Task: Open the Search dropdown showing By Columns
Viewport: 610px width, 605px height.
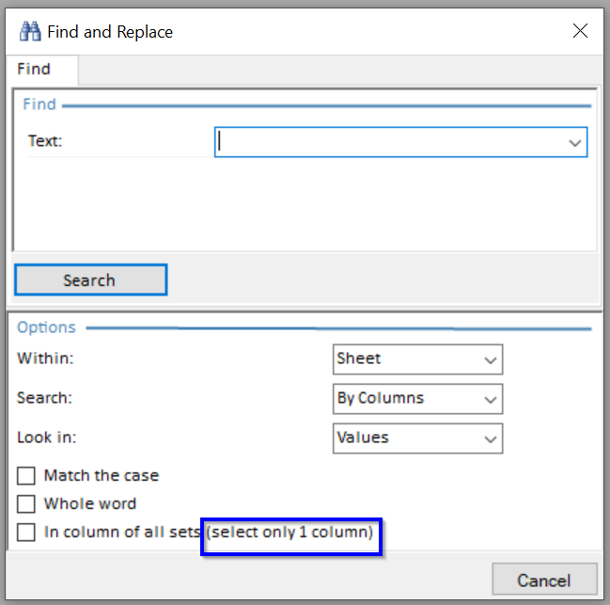Action: (x=417, y=398)
